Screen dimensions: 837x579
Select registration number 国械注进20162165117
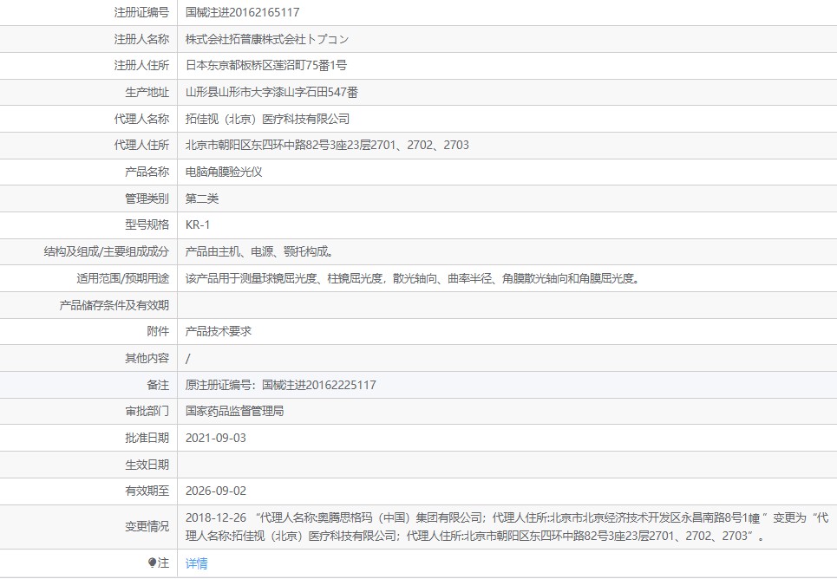coord(242,12)
